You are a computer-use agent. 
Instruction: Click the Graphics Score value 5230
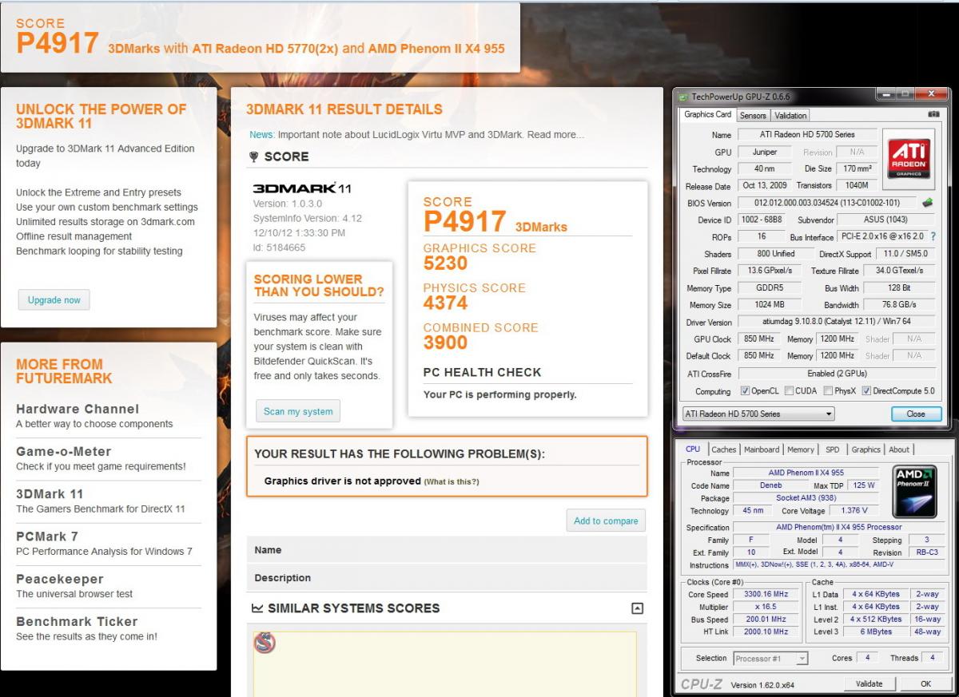coord(445,263)
